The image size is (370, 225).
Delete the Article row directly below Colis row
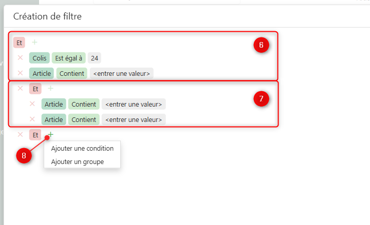21,73
